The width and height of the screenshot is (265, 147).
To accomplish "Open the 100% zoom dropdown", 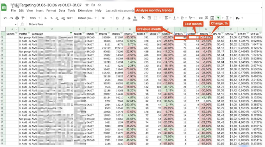I will click(x=35, y=18).
